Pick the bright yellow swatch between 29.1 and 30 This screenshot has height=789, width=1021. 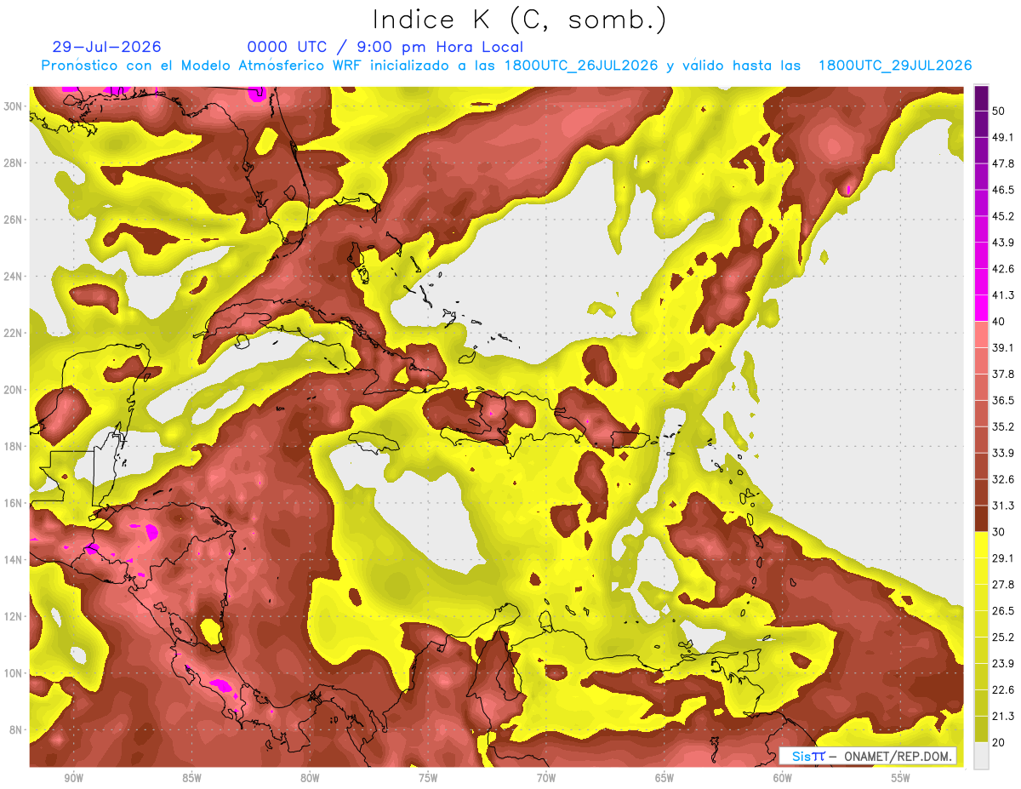tap(981, 545)
